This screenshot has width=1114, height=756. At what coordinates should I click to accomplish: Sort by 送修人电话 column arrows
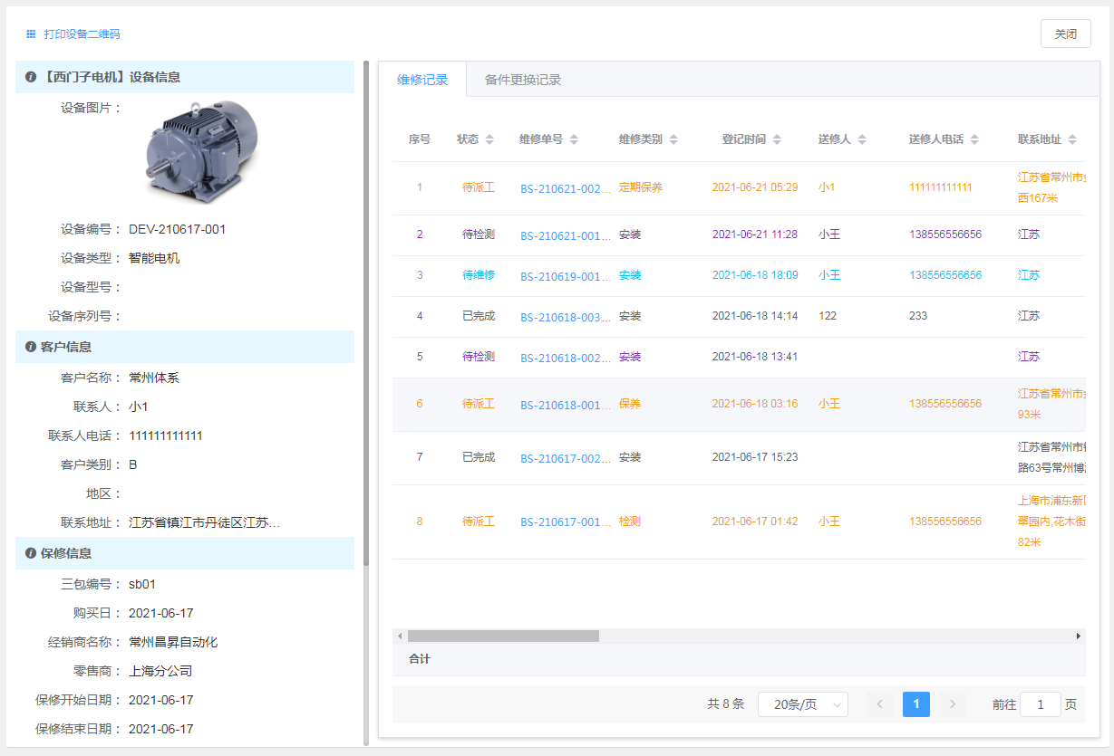pyautogui.click(x=974, y=139)
